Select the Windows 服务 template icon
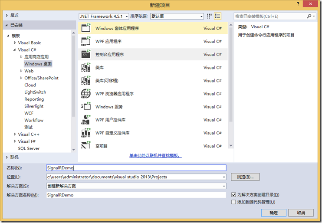The width and height of the screenshot is (322, 223). pos(86,107)
